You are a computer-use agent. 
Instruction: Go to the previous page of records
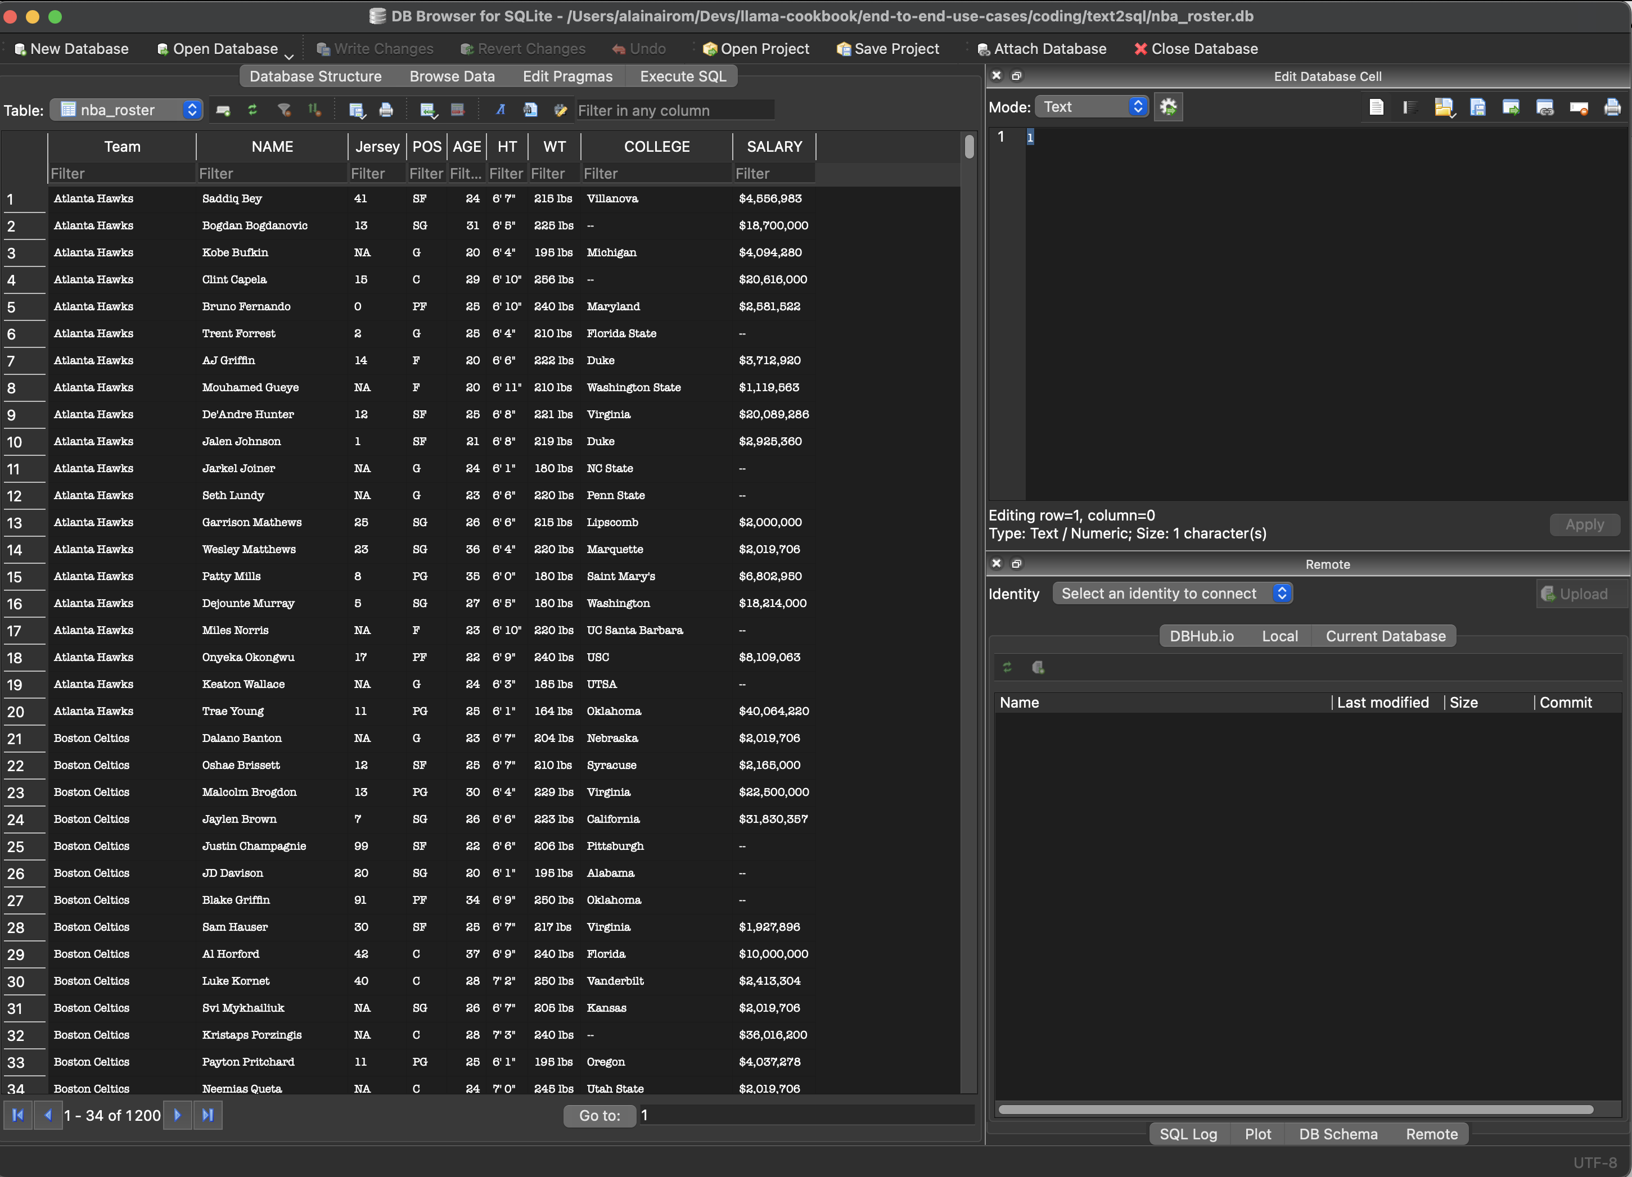pyautogui.click(x=48, y=1115)
